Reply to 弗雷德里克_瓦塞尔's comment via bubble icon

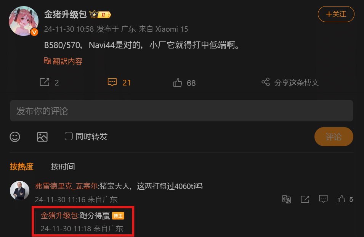pos(323,199)
